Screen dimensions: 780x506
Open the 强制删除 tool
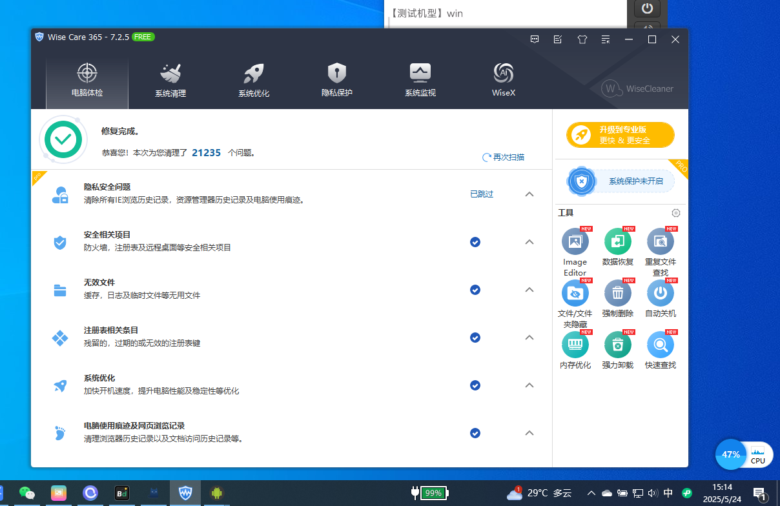click(618, 299)
